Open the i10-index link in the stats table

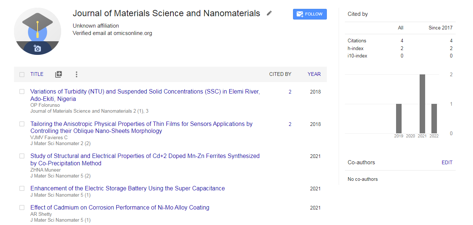357,56
